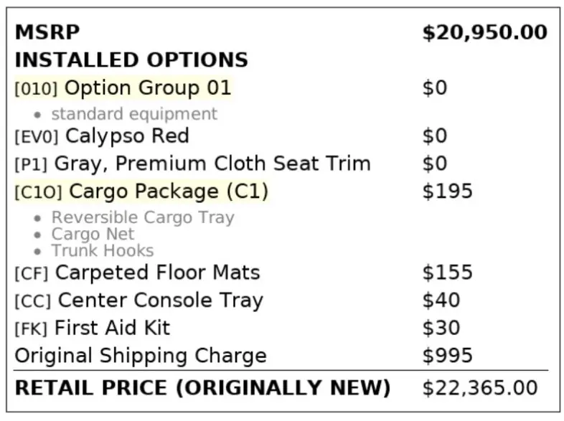Select the $22,365.00 retail price total
This screenshot has height=421, width=564.
479,388
